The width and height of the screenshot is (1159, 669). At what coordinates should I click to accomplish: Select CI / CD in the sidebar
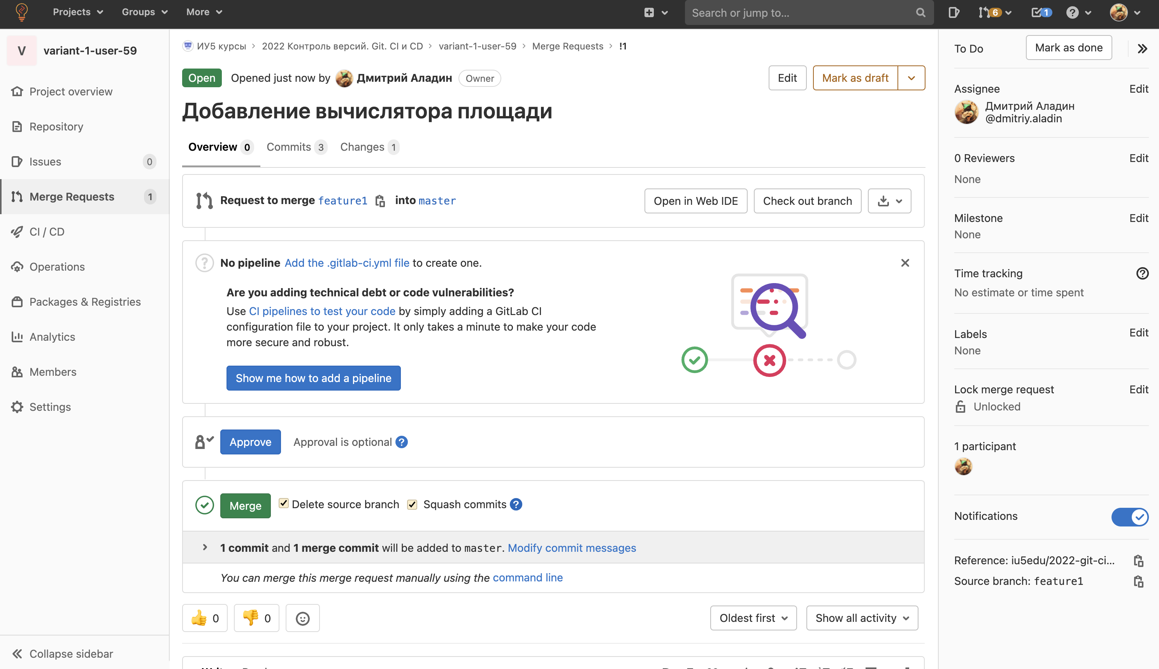46,232
